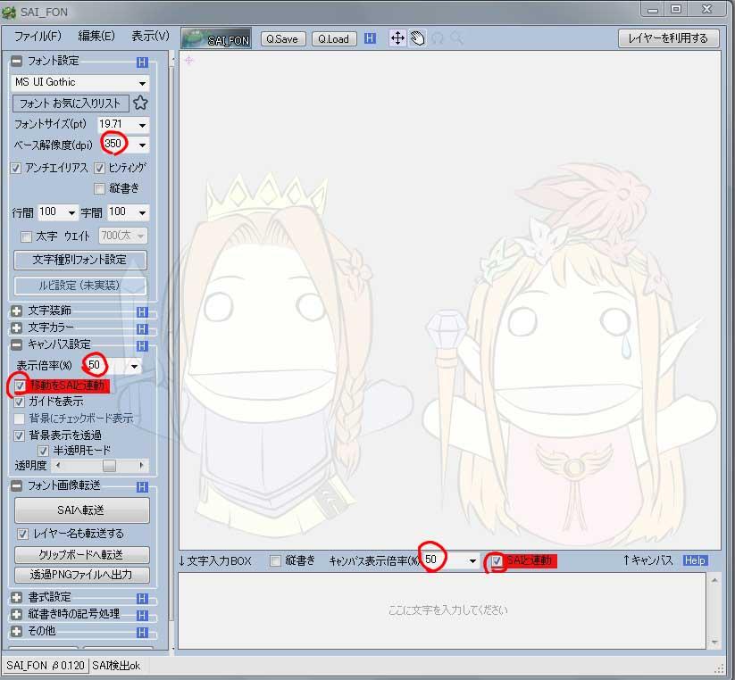Image resolution: width=735 pixels, height=680 pixels.
Task: Open ベース解像度 350 dpi dropdown
Action: tap(142, 145)
